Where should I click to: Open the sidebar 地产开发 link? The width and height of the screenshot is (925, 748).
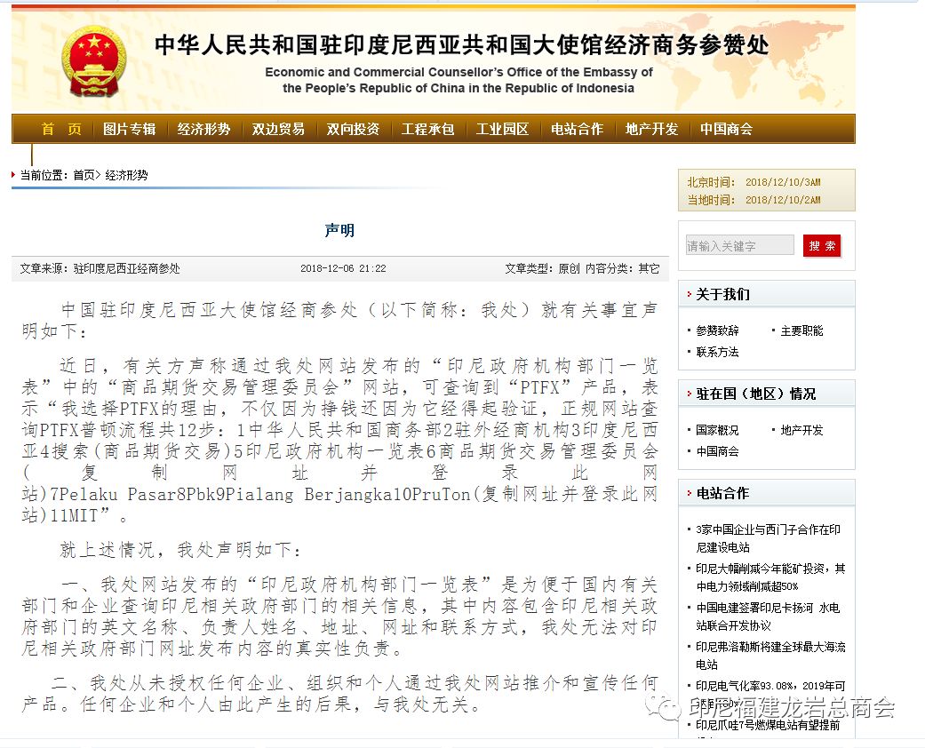tap(801, 430)
